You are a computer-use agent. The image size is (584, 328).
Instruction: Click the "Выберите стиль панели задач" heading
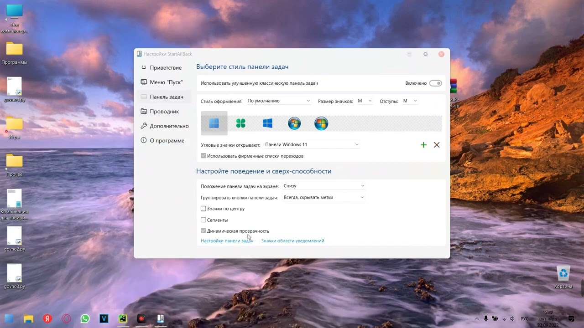[x=242, y=67]
